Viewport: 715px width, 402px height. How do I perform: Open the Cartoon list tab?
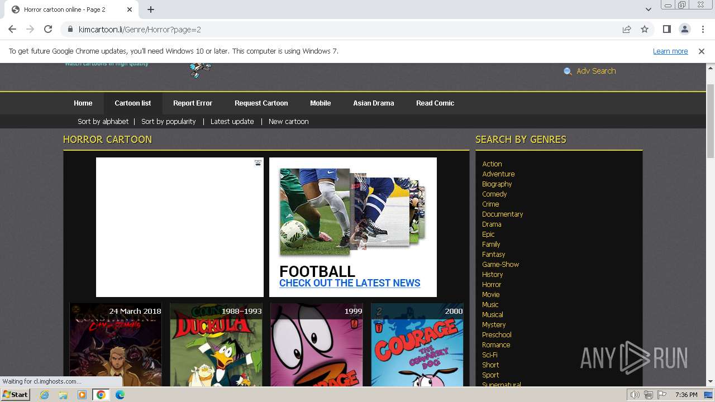click(x=133, y=103)
